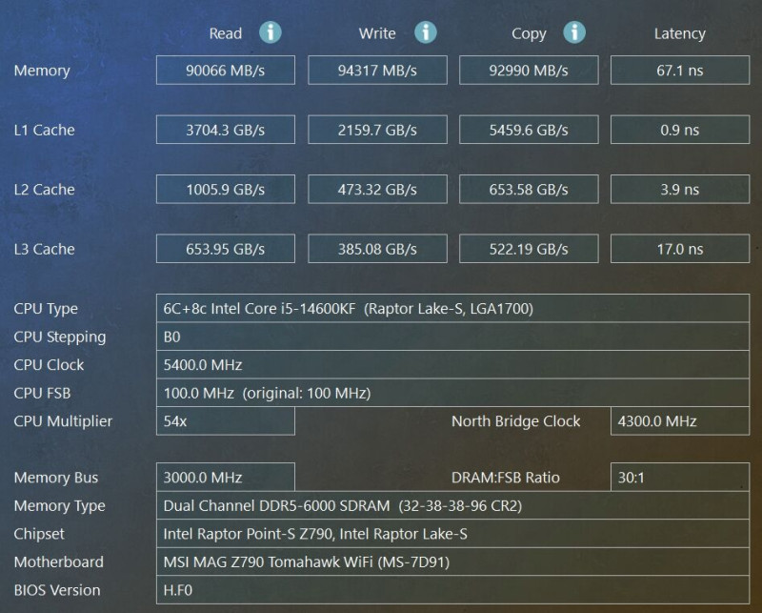Image resolution: width=762 pixels, height=613 pixels.
Task: Click the Motherboard label
Action: [59, 562]
